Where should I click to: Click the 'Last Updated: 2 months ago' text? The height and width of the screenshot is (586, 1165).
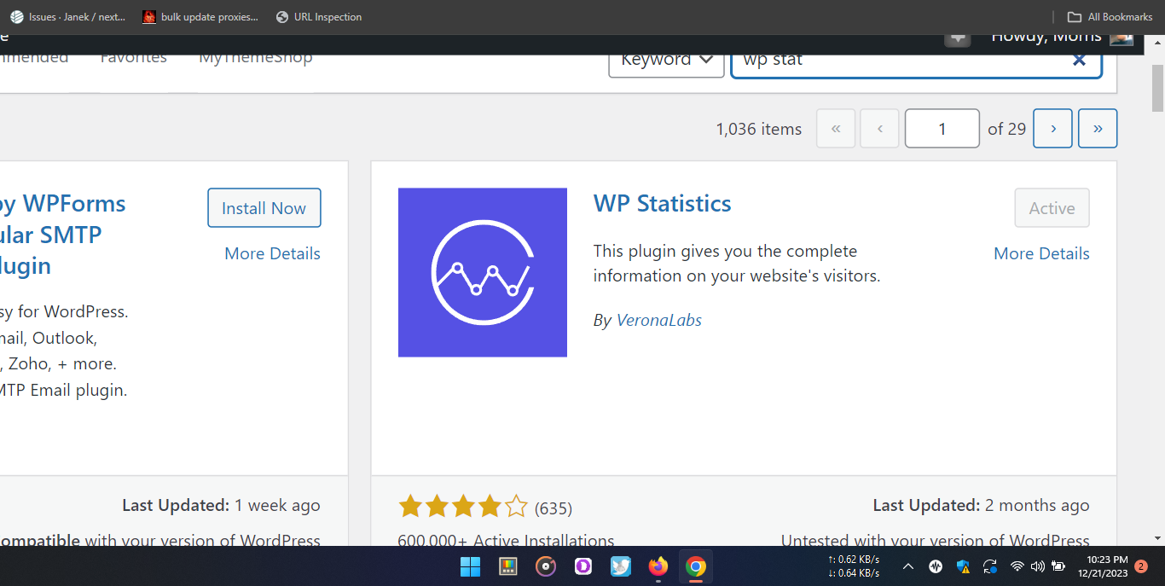tap(982, 505)
